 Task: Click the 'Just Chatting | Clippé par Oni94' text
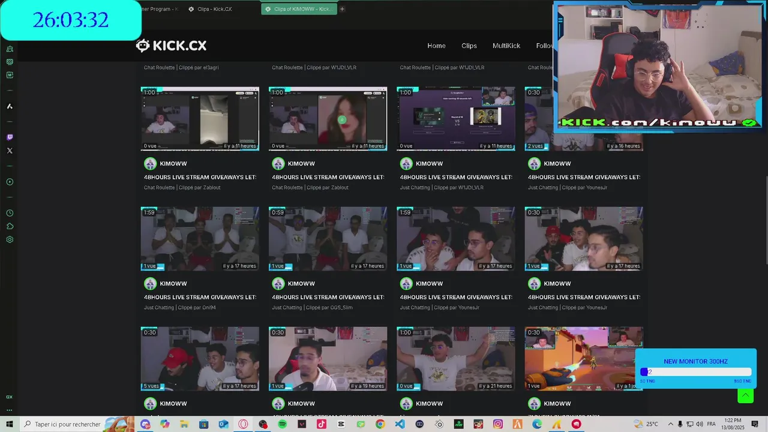[x=180, y=307]
